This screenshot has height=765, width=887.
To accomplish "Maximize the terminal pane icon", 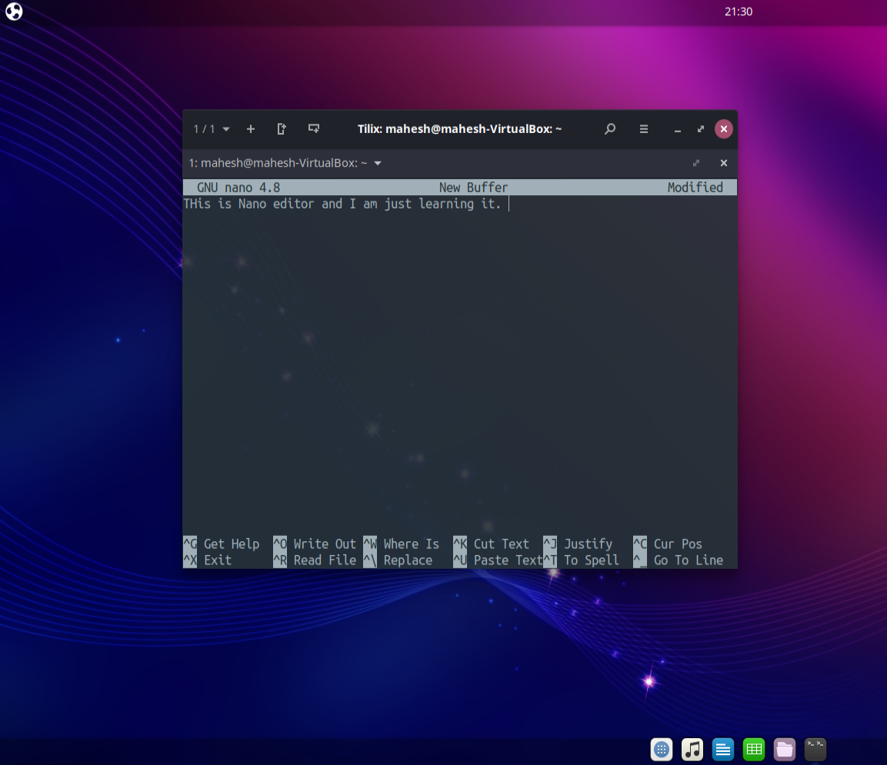I will pos(696,164).
